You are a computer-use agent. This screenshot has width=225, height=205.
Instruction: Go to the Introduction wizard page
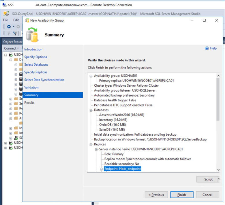pos(33,49)
